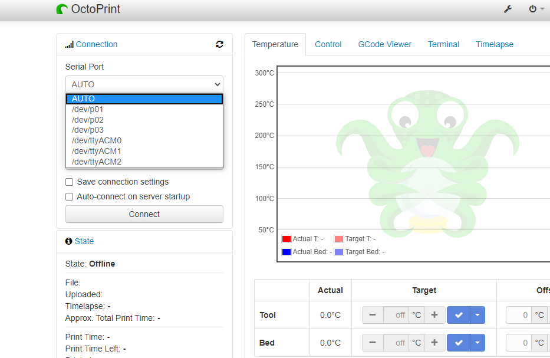The image size is (550, 358).
Task: Click the Print Time Left line
Action: pyautogui.click(x=95, y=349)
